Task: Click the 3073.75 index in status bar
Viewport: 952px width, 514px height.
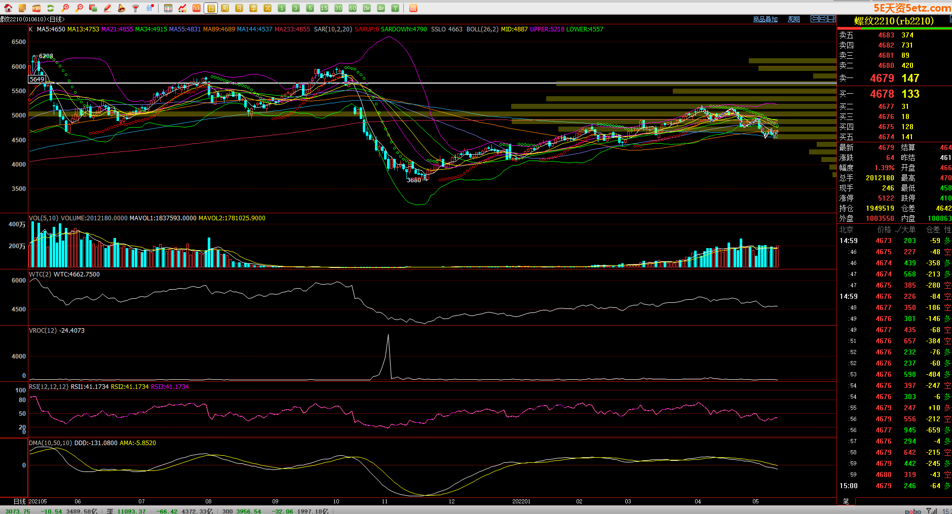Action: pyautogui.click(x=18, y=511)
